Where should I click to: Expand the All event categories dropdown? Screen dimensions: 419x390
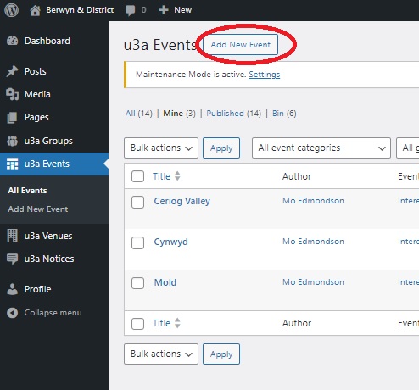click(321, 148)
